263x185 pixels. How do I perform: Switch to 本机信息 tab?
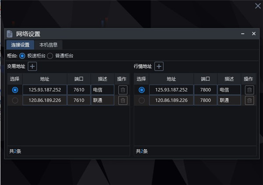pyautogui.click(x=49, y=45)
